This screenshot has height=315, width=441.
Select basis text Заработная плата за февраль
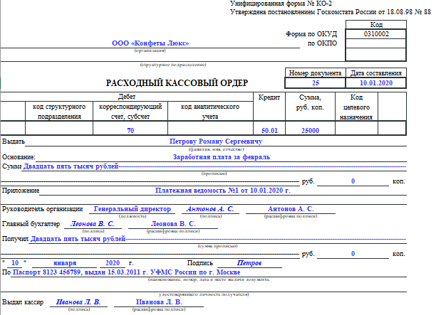(222, 157)
